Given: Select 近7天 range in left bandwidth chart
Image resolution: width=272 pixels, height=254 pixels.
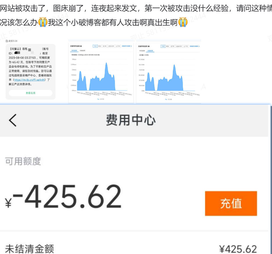Looking at the screenshot, I should [104, 46].
